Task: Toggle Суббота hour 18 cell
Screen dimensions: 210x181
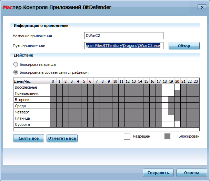Action: [165, 124]
